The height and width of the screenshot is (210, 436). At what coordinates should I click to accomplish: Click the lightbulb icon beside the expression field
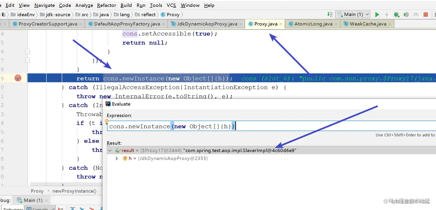coord(106,122)
